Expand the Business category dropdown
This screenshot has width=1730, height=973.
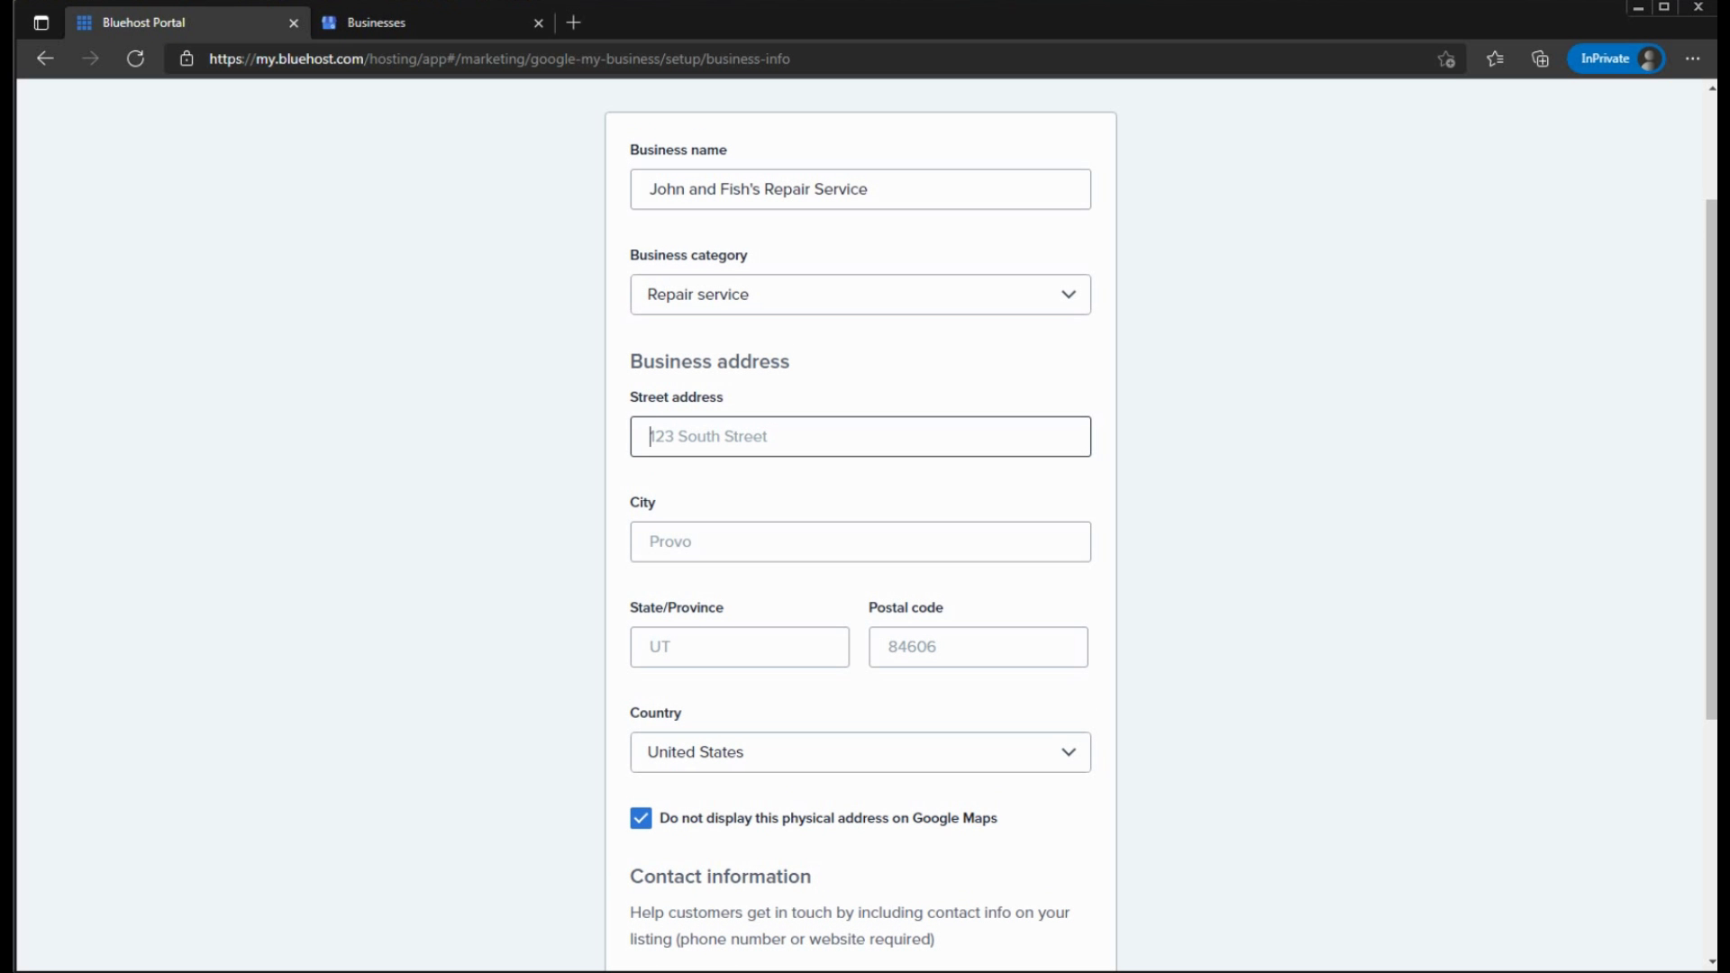[860, 295]
